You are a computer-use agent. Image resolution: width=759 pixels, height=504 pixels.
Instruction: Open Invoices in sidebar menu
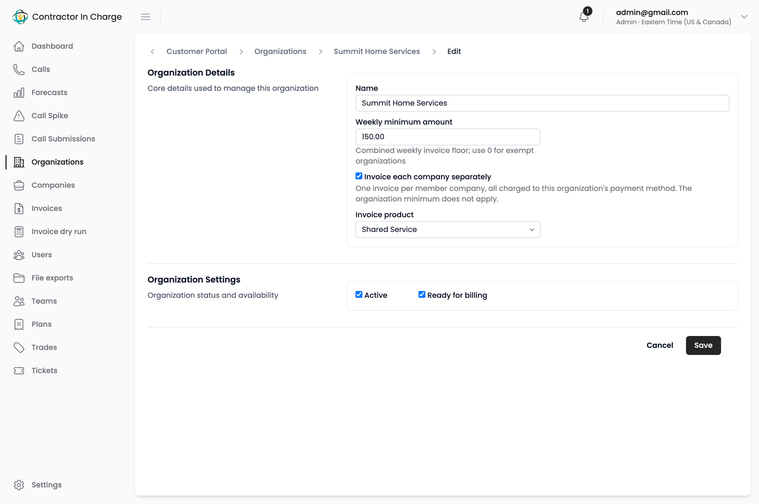(47, 208)
